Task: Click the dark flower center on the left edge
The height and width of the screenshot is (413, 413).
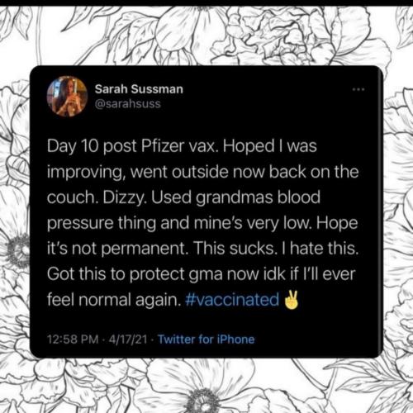Action: click(x=18, y=252)
